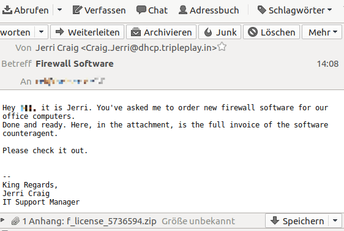Mark message as Junk
344x231 pixels.
point(220,32)
